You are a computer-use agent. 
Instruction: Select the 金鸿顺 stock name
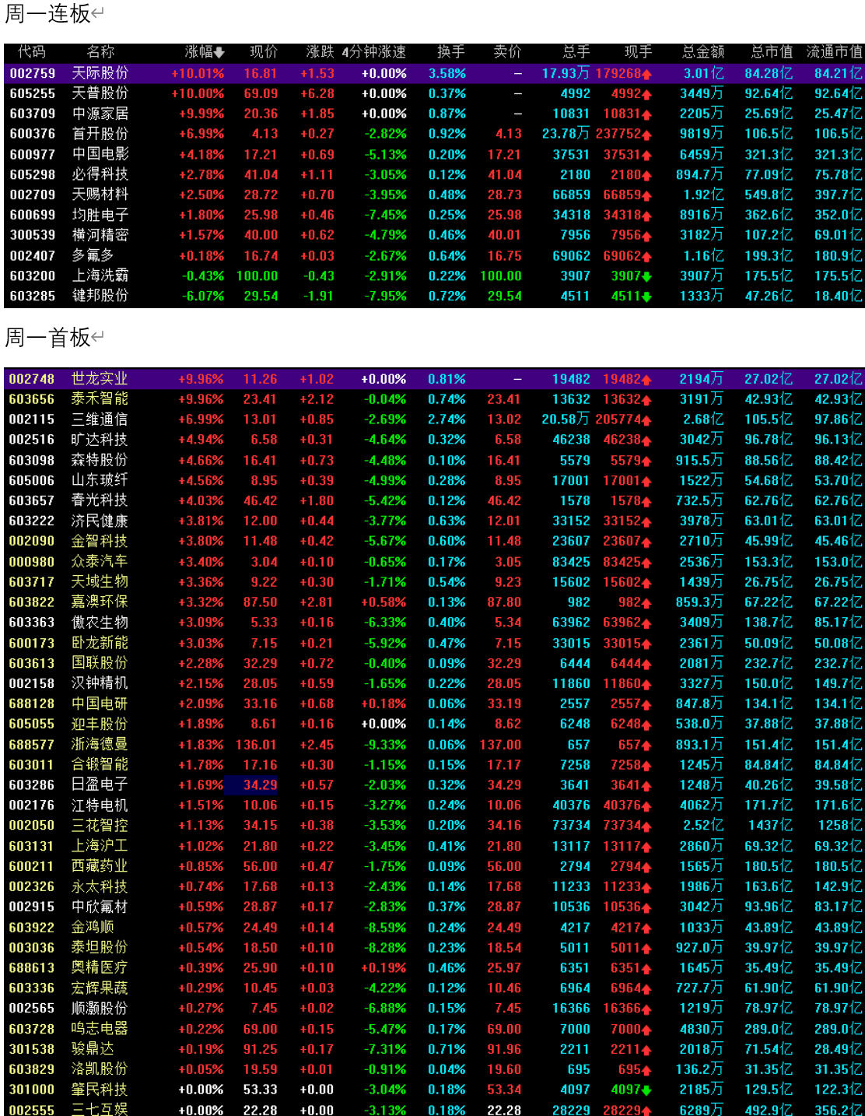(x=93, y=927)
